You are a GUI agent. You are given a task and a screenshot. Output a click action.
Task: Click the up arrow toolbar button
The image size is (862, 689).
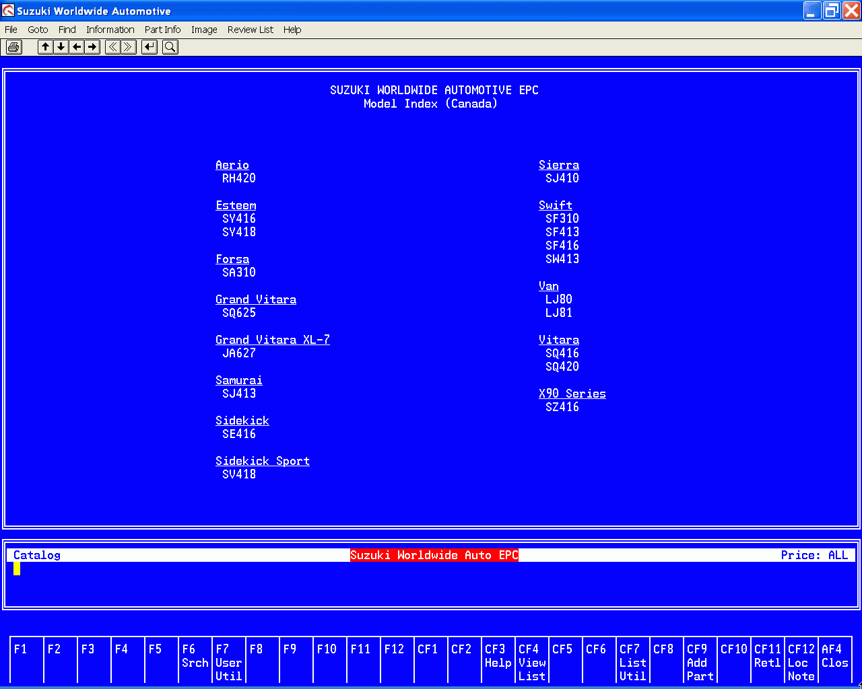pos(45,47)
